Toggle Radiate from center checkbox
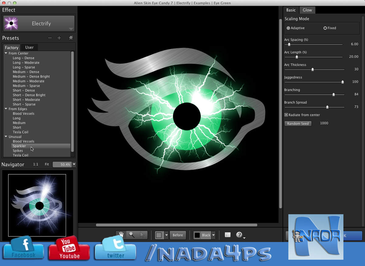This screenshot has height=266, width=365. [x=286, y=115]
